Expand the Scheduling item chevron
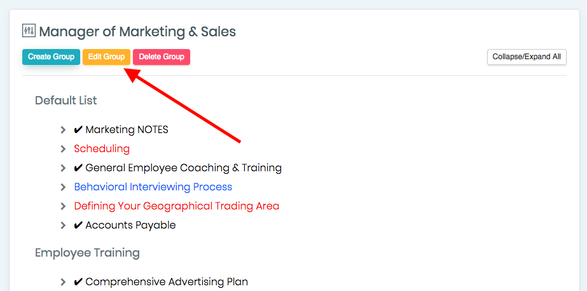The height and width of the screenshot is (291, 587). (x=63, y=149)
